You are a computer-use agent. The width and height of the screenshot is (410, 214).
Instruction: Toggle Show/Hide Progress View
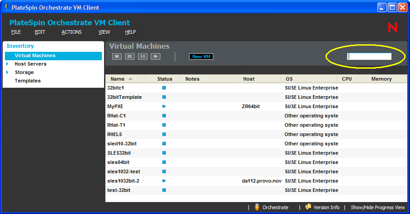click(x=378, y=207)
